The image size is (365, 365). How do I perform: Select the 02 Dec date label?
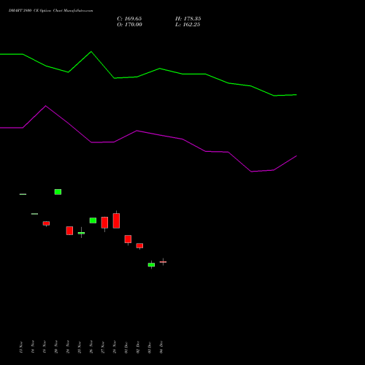tap(138, 347)
